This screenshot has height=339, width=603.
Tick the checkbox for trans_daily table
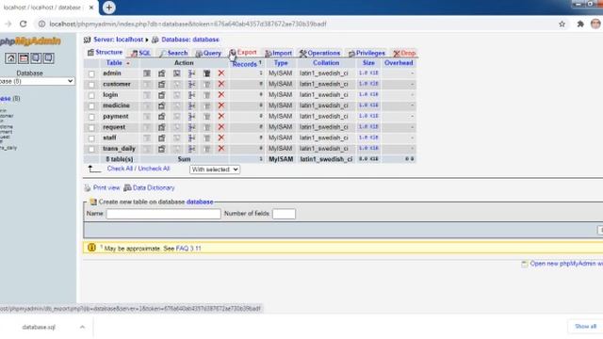pos(91,149)
